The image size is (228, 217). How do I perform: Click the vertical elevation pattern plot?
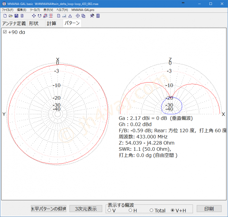(x=170, y=89)
